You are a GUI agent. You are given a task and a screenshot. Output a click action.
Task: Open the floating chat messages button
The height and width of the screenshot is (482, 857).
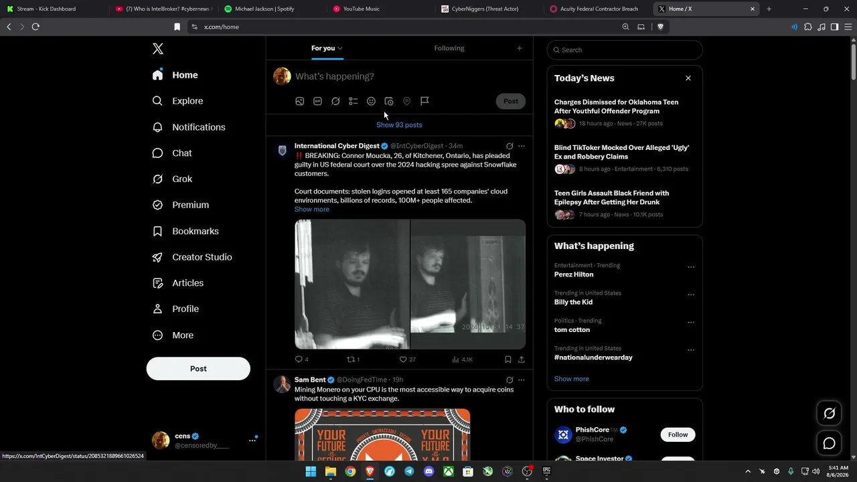(x=829, y=443)
